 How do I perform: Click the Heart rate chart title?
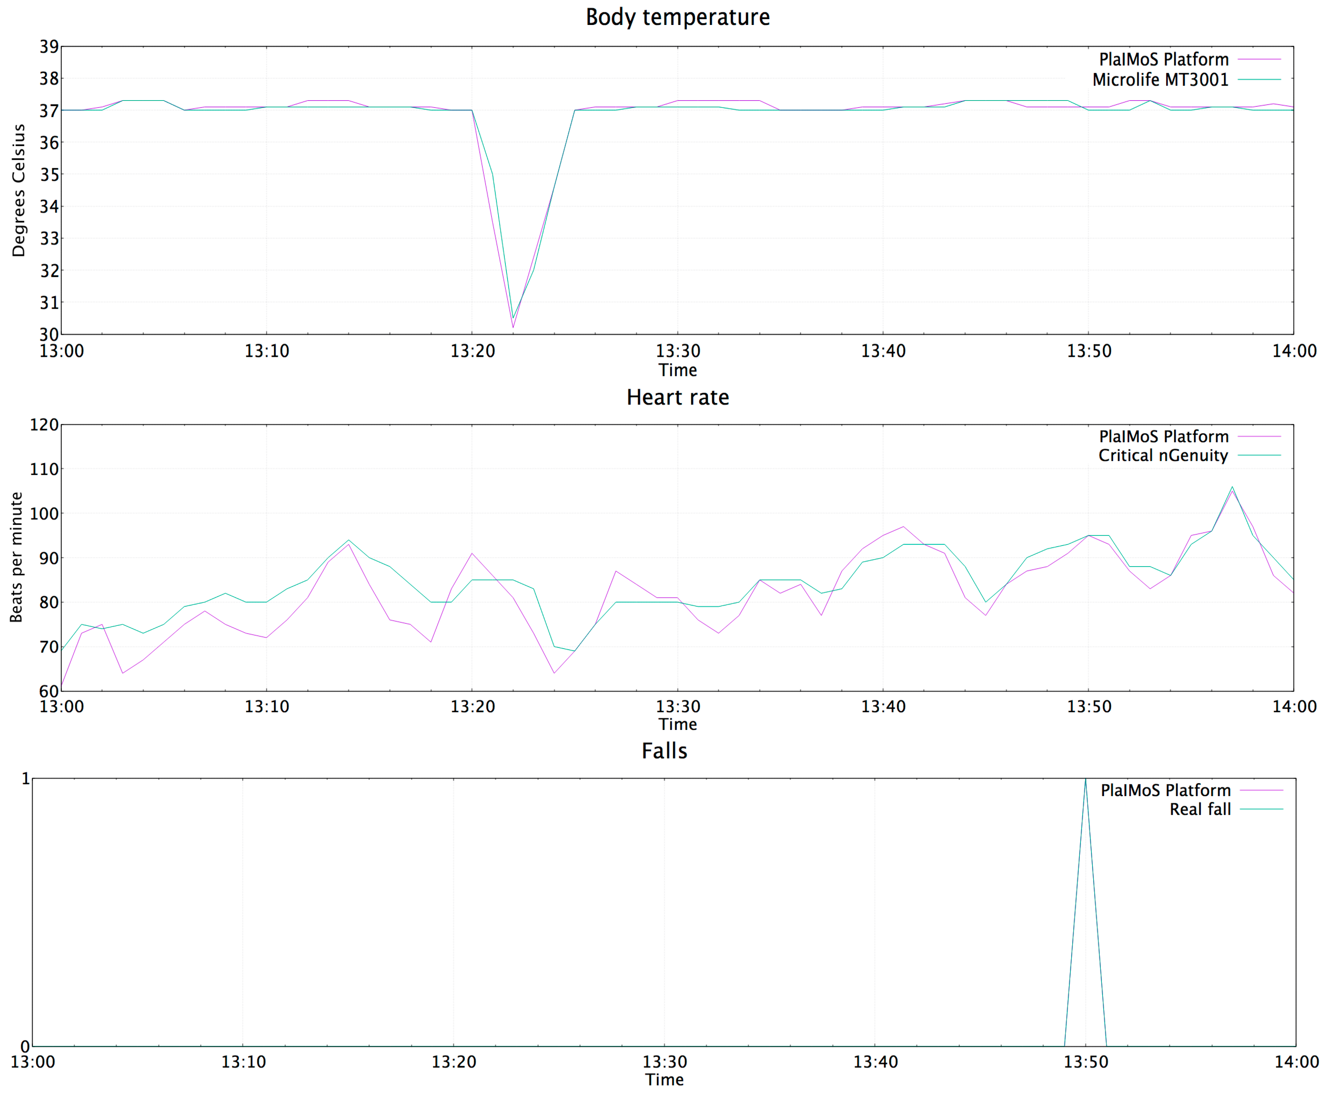(677, 398)
